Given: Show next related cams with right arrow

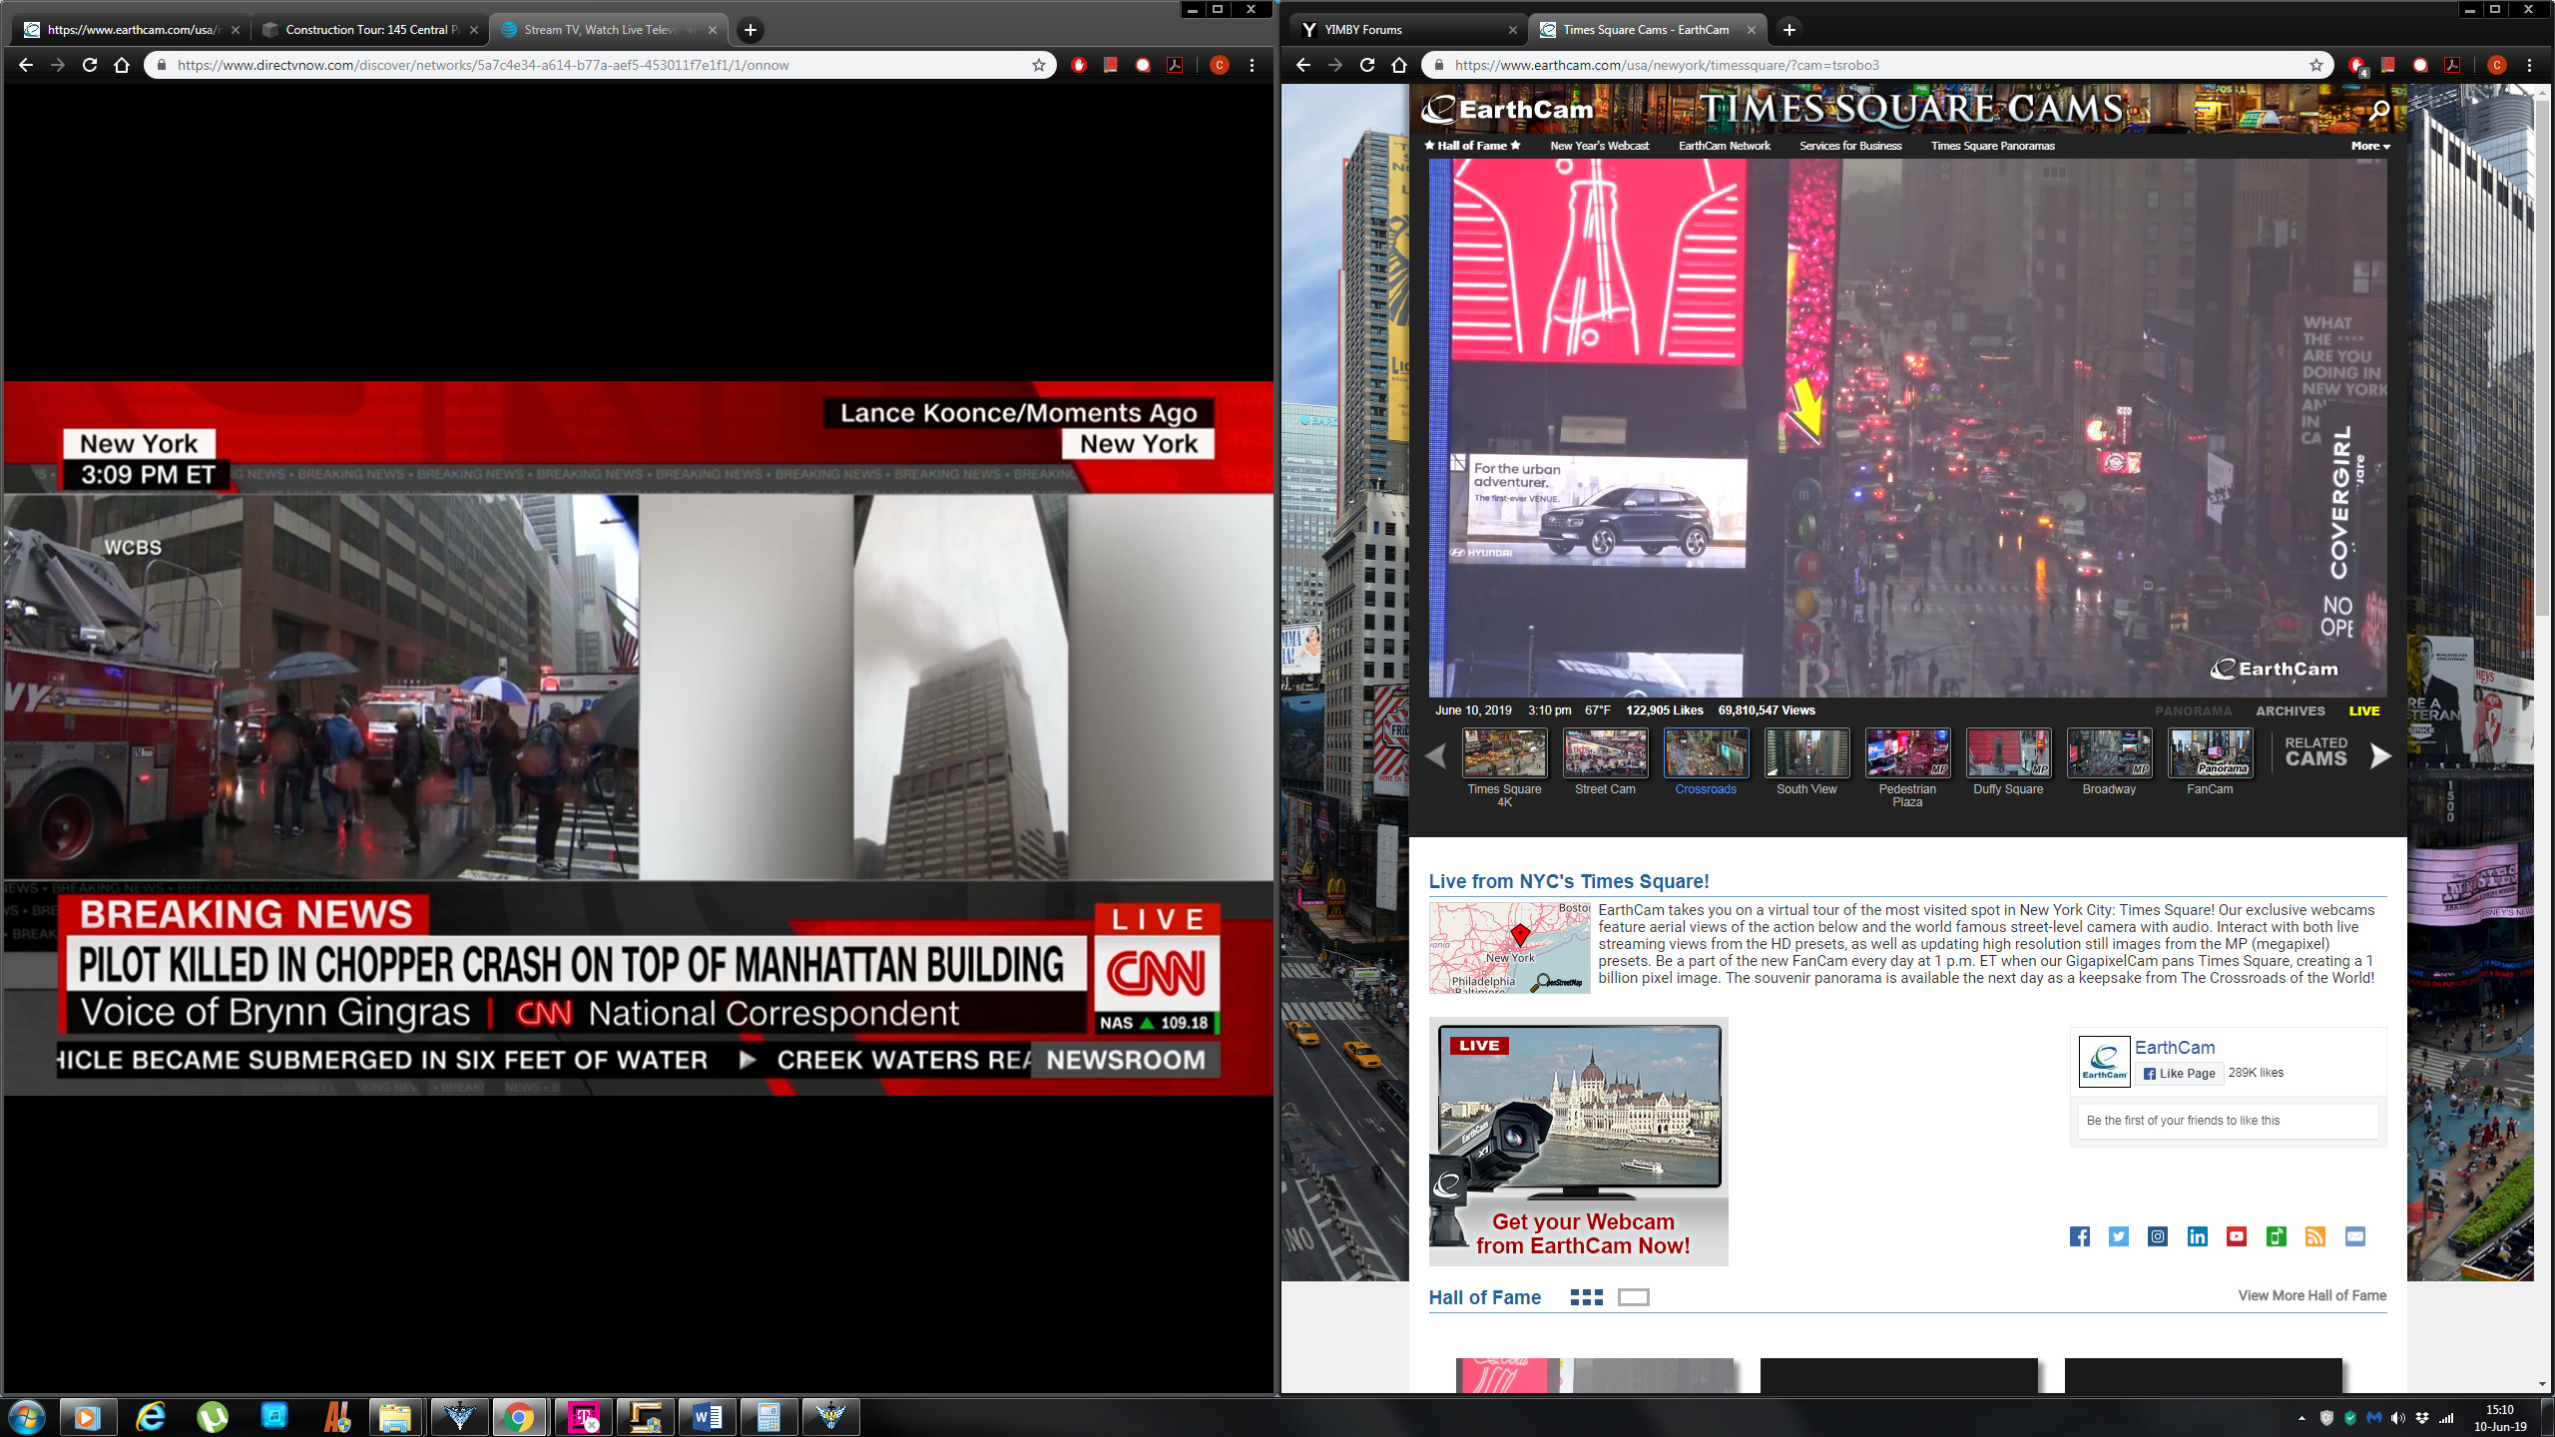Looking at the screenshot, I should 2380,756.
